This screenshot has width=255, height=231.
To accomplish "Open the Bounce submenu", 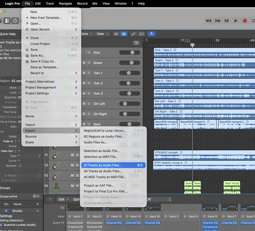I will pyautogui.click(x=51, y=137).
